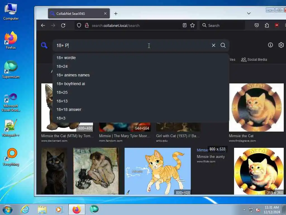Choose suggestion '18+ animes names'

pyautogui.click(x=141, y=75)
